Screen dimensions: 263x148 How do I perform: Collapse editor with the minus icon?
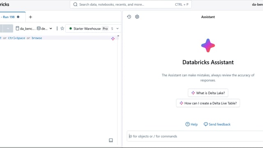pos(118,36)
